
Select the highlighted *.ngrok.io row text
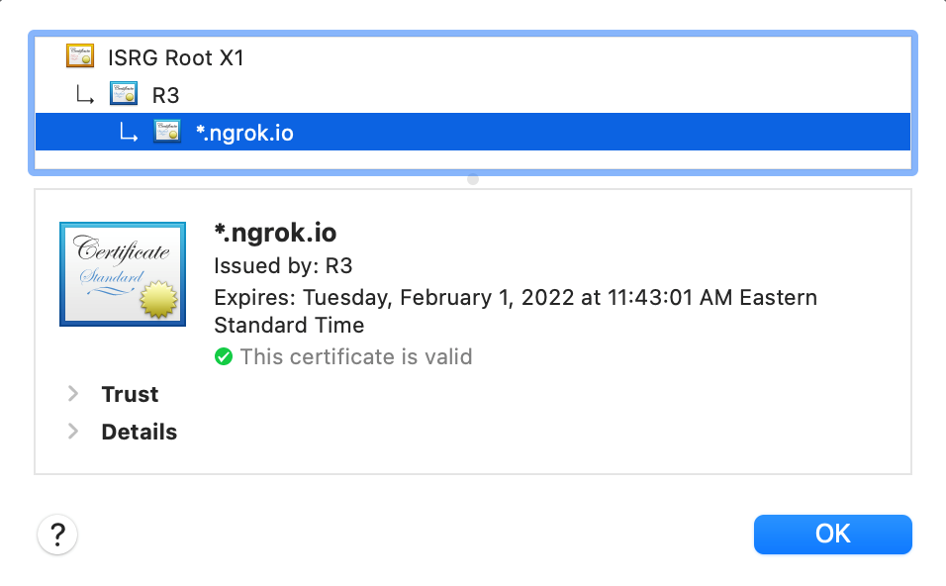pyautogui.click(x=244, y=133)
